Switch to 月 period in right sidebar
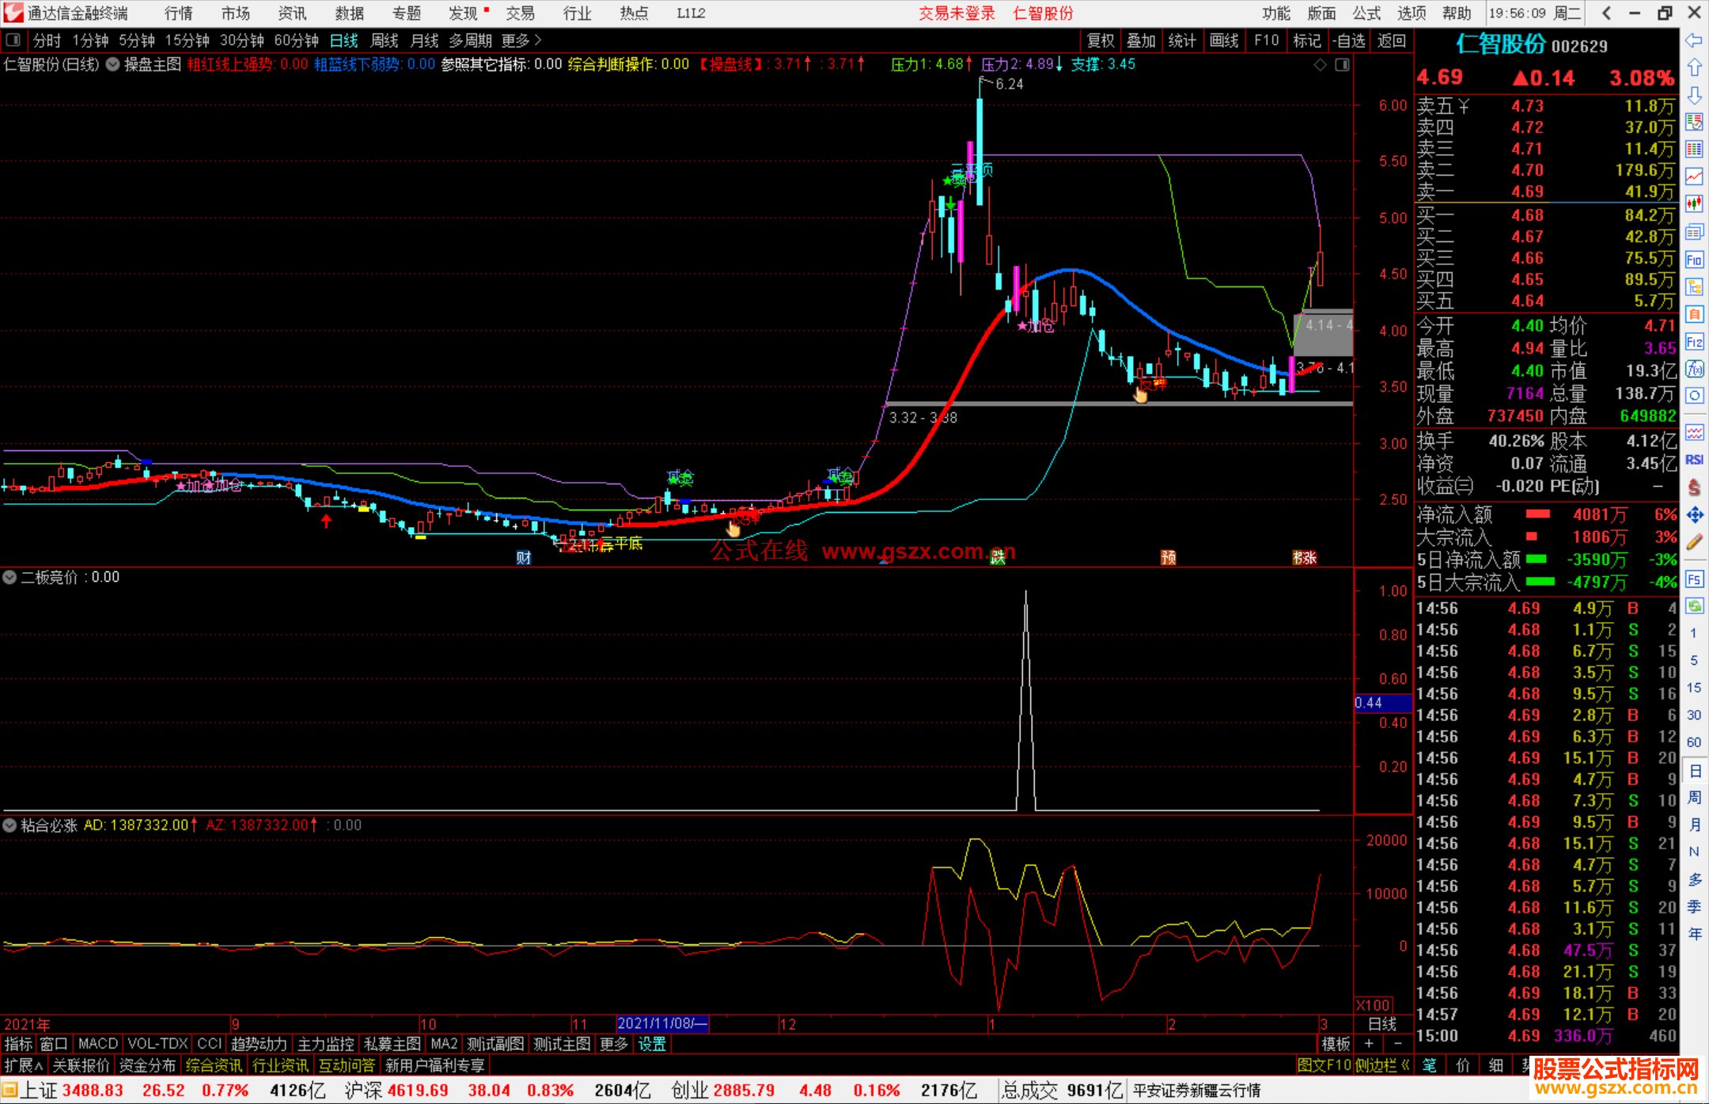This screenshot has width=1709, height=1104. pyautogui.click(x=1694, y=825)
